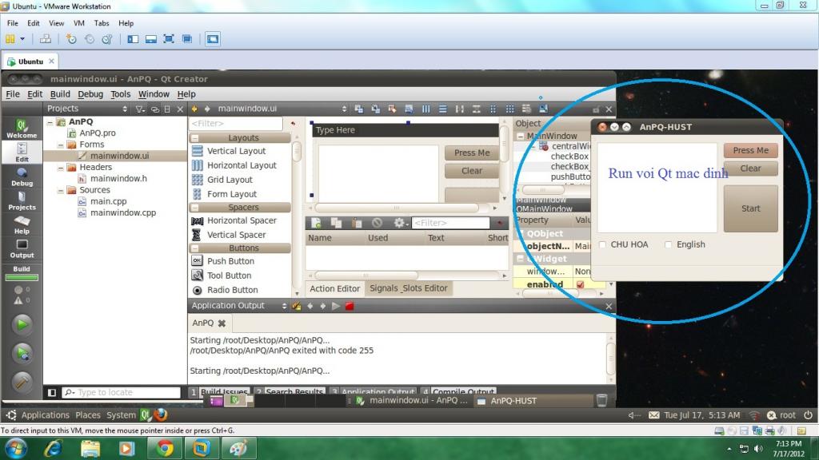Viewport: 819px width, 460px height.
Task: Click Clear in AnPQ-HUST window
Action: pyautogui.click(x=750, y=169)
